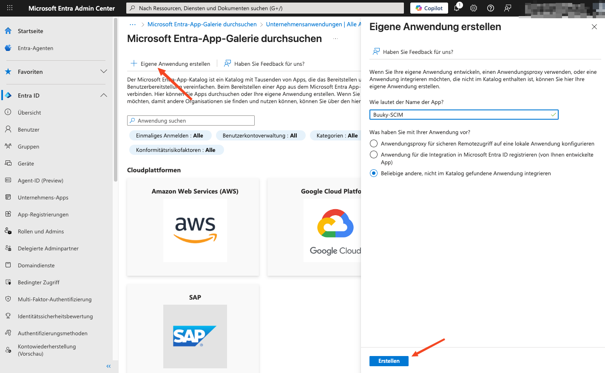This screenshot has height=373, width=605.
Task: Open the notifications bell icon
Action: (457, 8)
